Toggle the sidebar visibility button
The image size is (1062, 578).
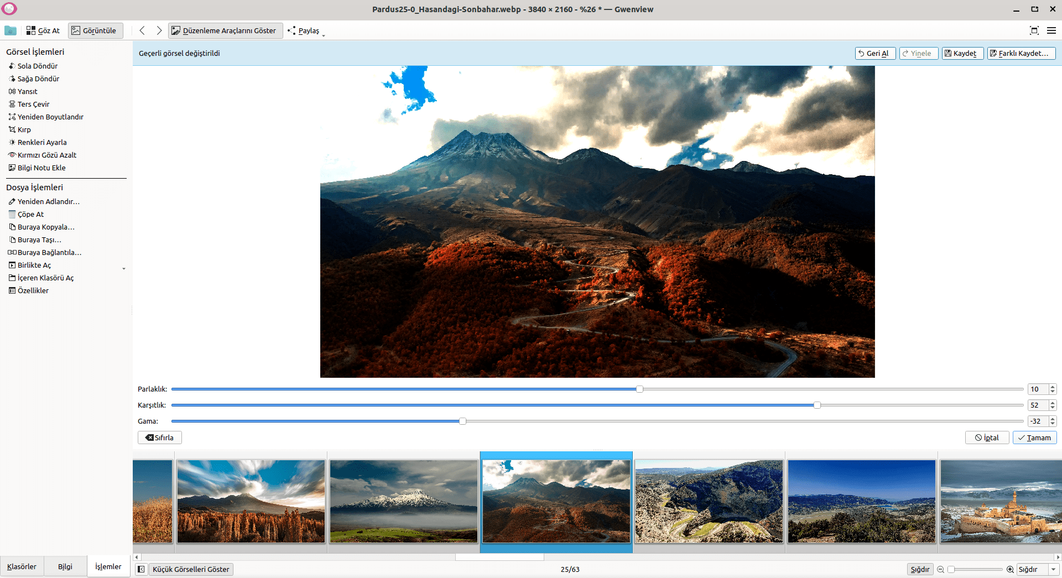tap(142, 570)
